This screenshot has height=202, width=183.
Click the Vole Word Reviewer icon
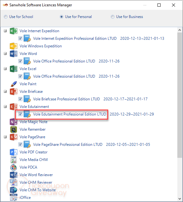[14, 175]
